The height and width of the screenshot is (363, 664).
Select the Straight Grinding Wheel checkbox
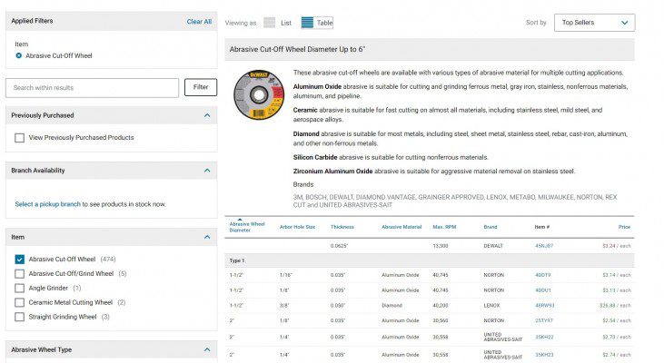point(20,317)
